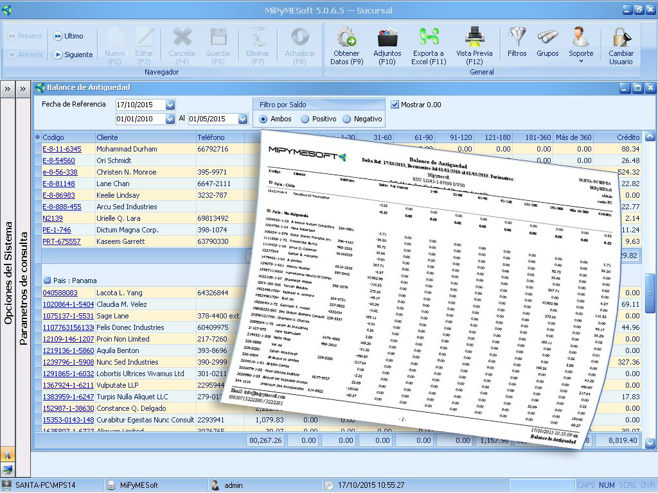Open Adjuntos (F10) folder icon
The image size is (658, 493).
pyautogui.click(x=387, y=37)
